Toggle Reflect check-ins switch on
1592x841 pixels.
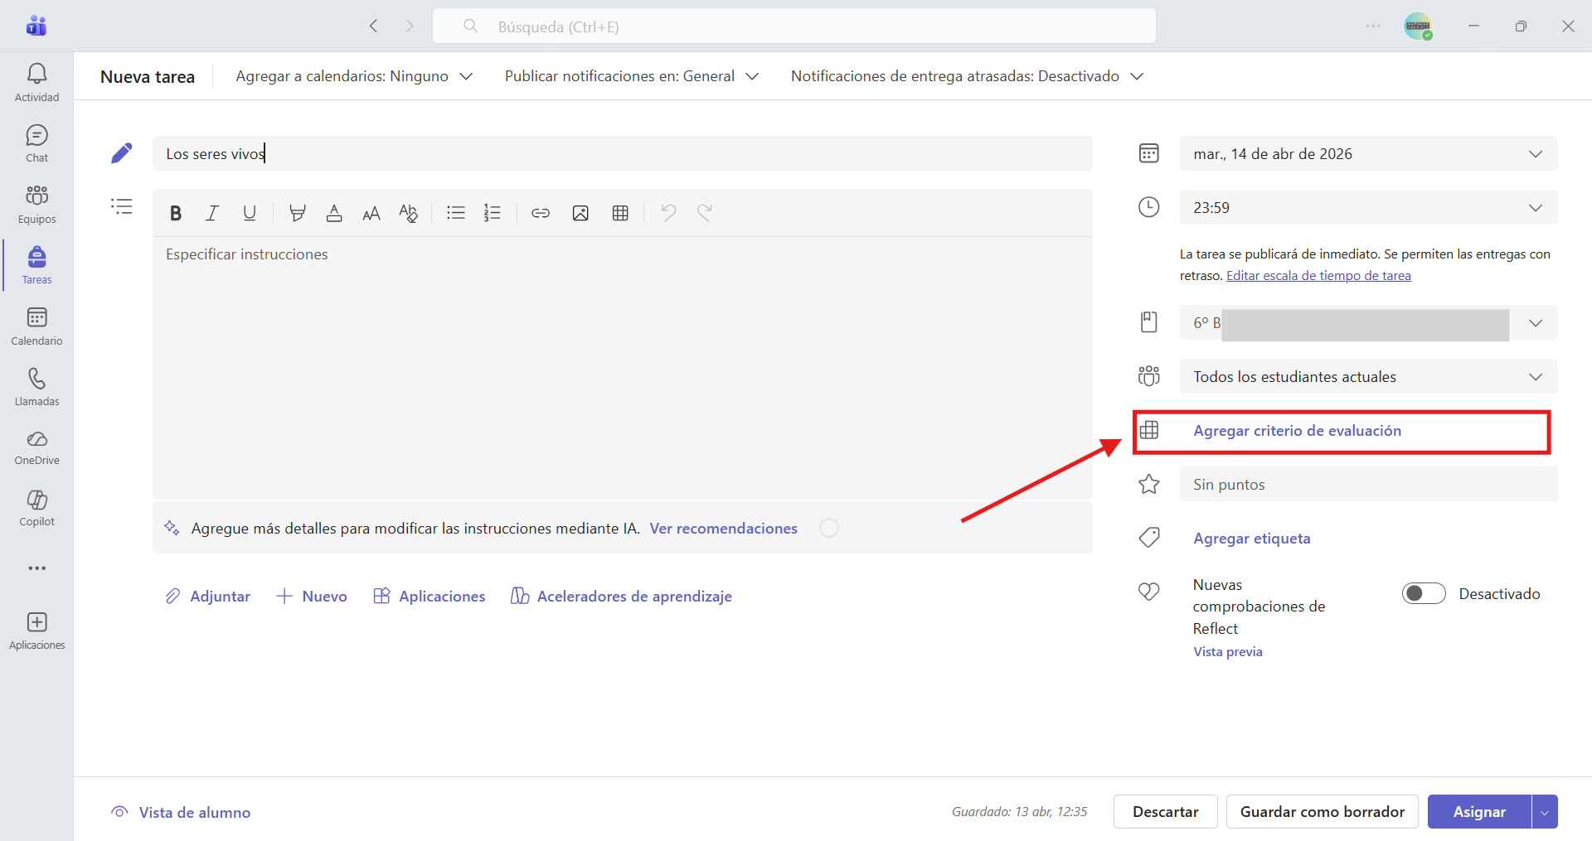tap(1424, 593)
